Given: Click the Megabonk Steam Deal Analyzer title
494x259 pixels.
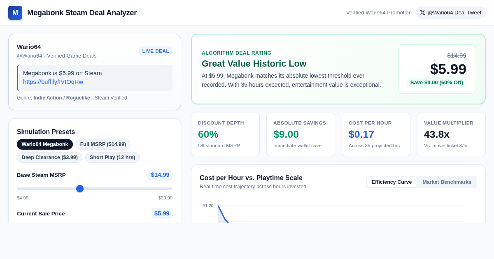Looking at the screenshot, I should 82,13.
